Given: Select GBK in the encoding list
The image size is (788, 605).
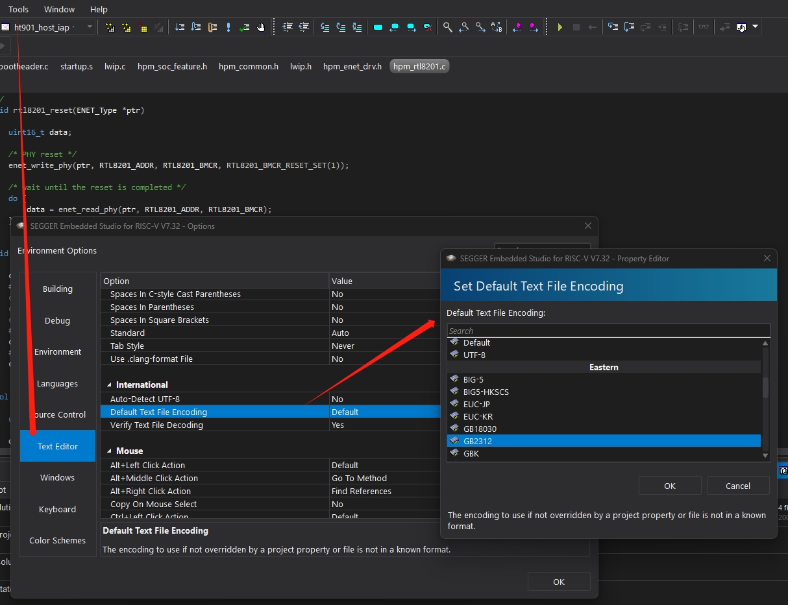Looking at the screenshot, I should pos(604,453).
